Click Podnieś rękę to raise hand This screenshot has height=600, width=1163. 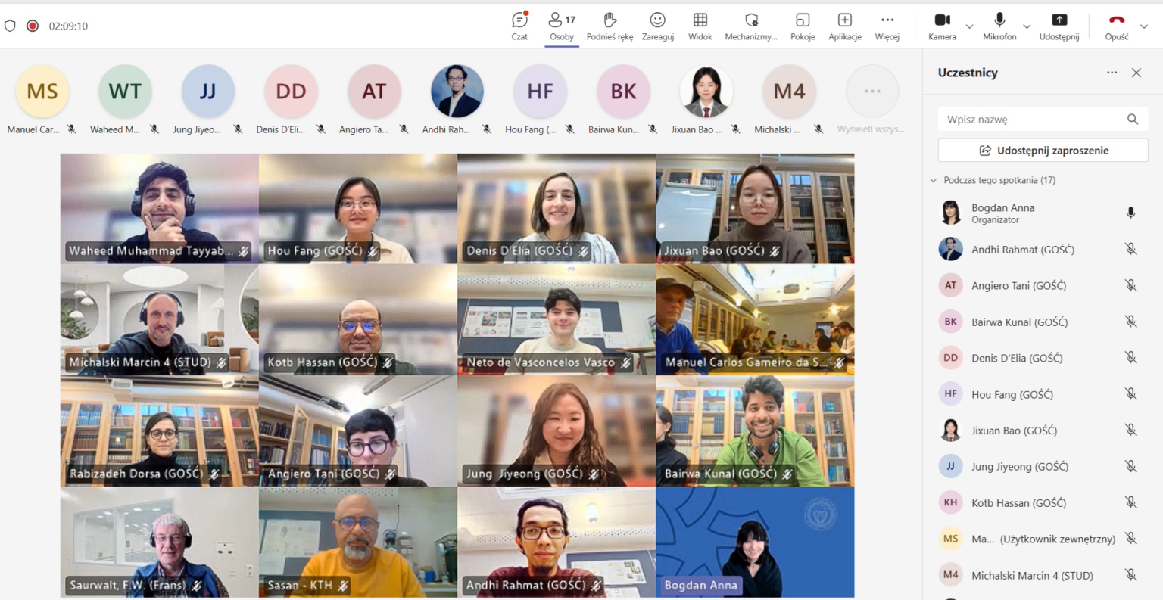click(610, 26)
